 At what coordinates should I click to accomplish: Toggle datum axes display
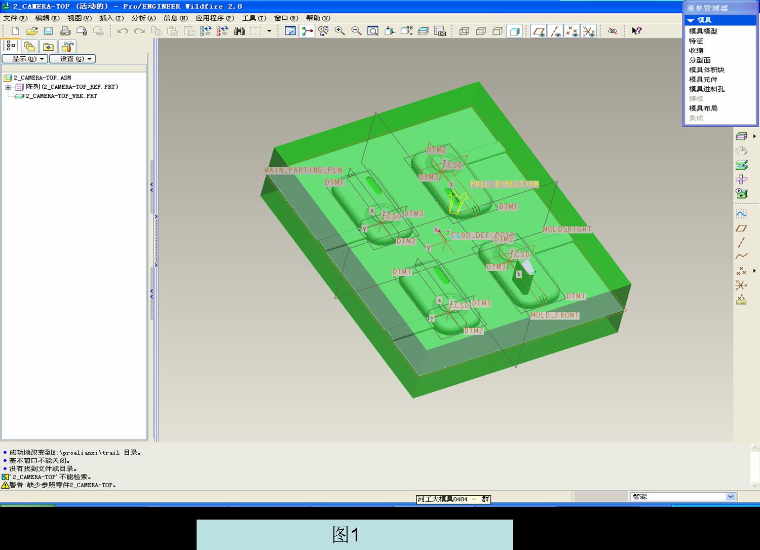pos(555,31)
